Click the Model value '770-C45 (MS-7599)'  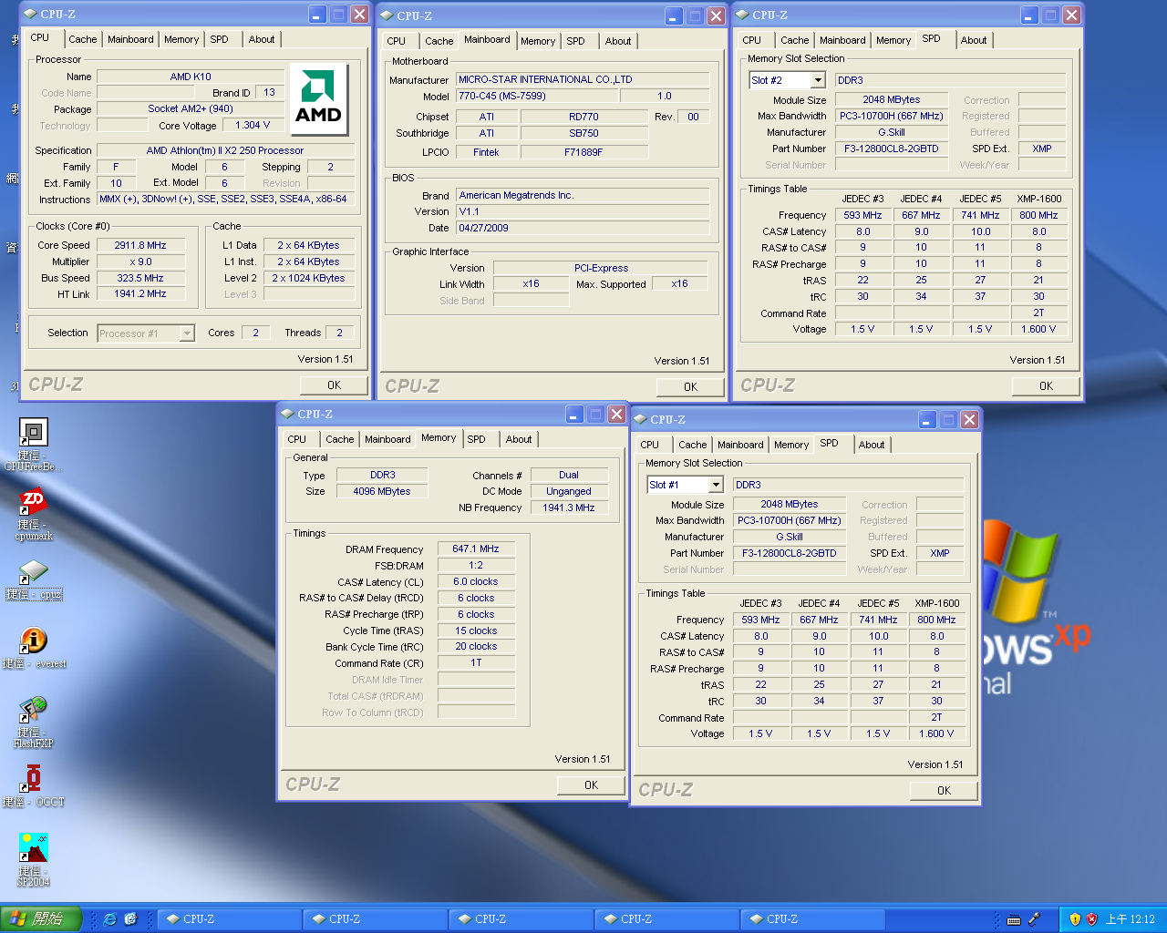tap(536, 96)
